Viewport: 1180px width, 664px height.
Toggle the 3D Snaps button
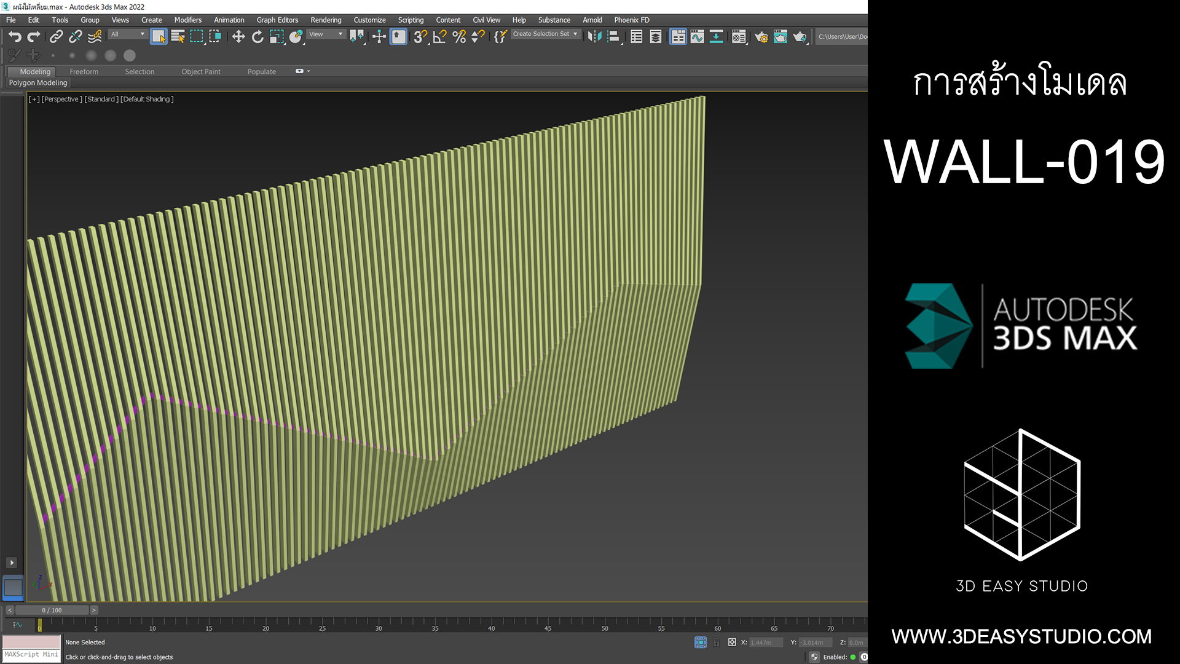pyautogui.click(x=420, y=37)
